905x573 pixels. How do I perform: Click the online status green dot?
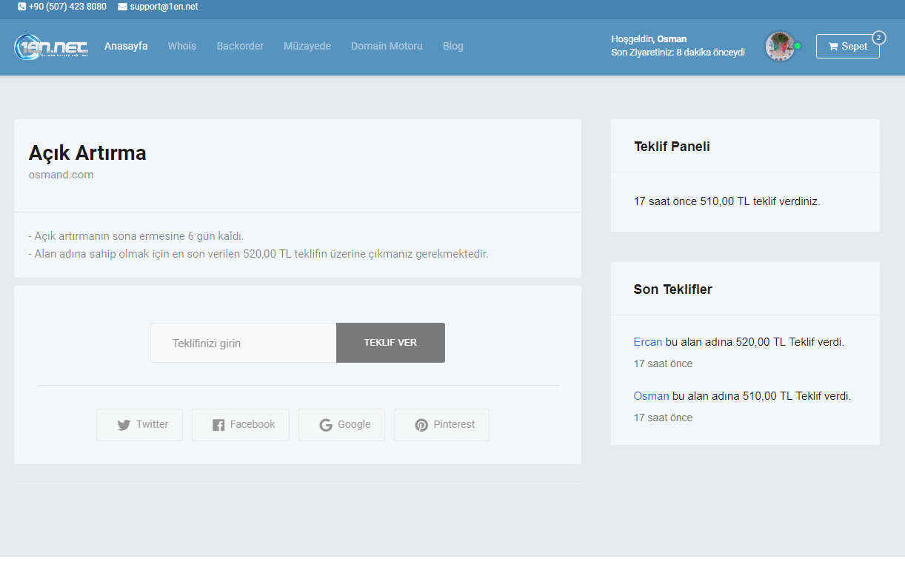tap(798, 46)
